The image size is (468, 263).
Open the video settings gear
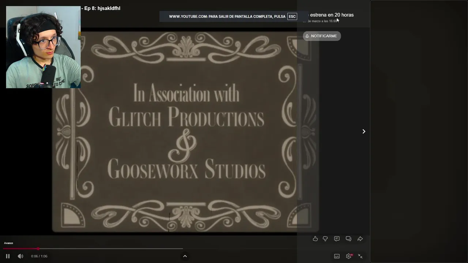(x=348, y=256)
